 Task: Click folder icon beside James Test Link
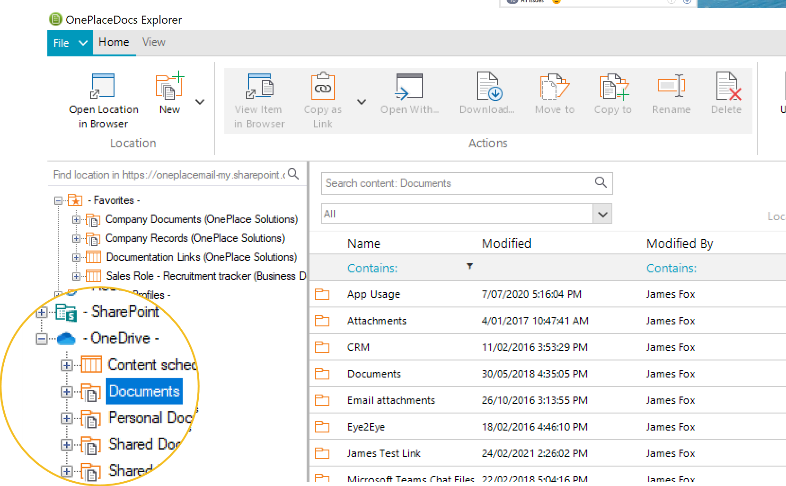click(322, 453)
